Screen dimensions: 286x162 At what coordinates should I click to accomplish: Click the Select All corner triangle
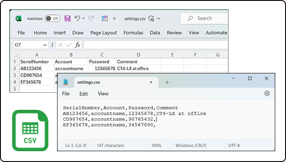tap(16, 55)
